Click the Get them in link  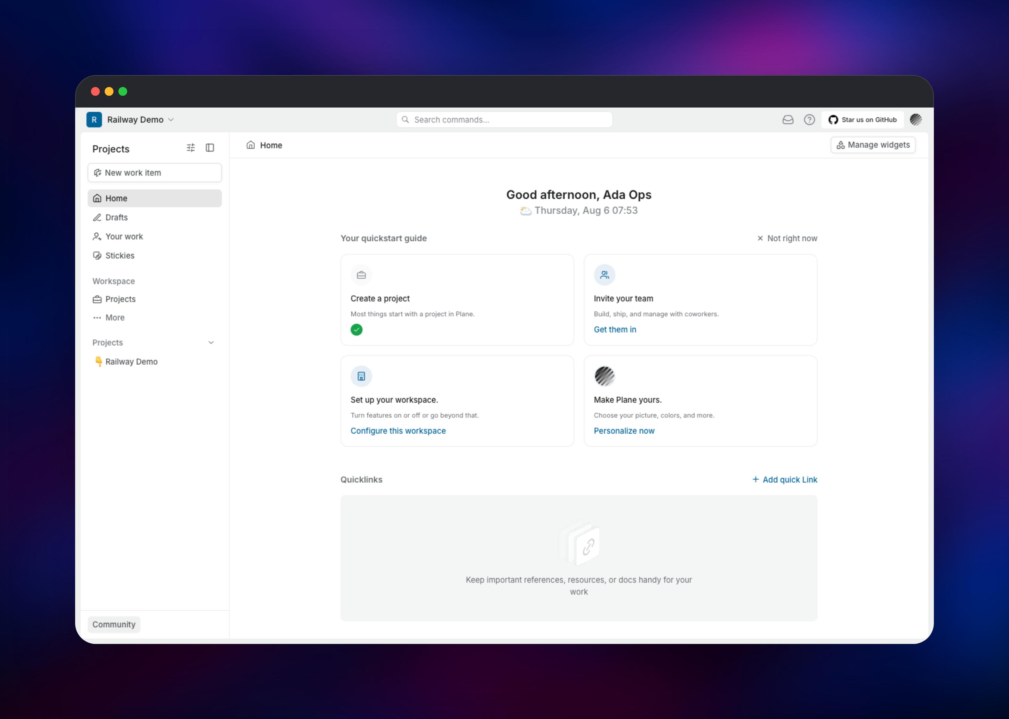(x=615, y=330)
